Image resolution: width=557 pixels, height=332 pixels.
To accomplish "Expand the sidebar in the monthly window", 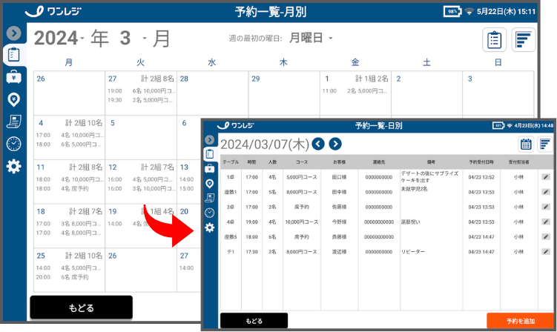I will pyautogui.click(x=14, y=33).
